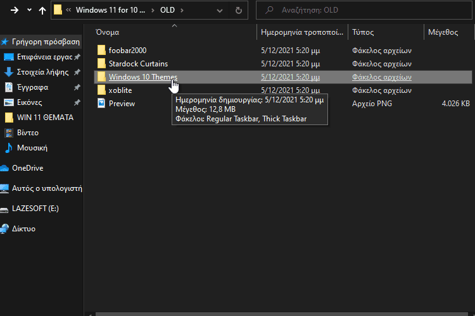Screen dimensions: 475x316
Task: Open the address bar history dropdown
Action: pyautogui.click(x=220, y=11)
